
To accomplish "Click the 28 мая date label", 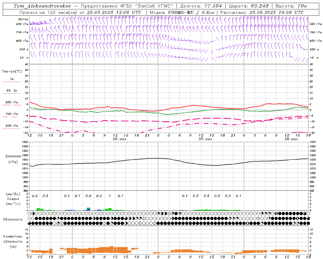I will click(291, 139).
